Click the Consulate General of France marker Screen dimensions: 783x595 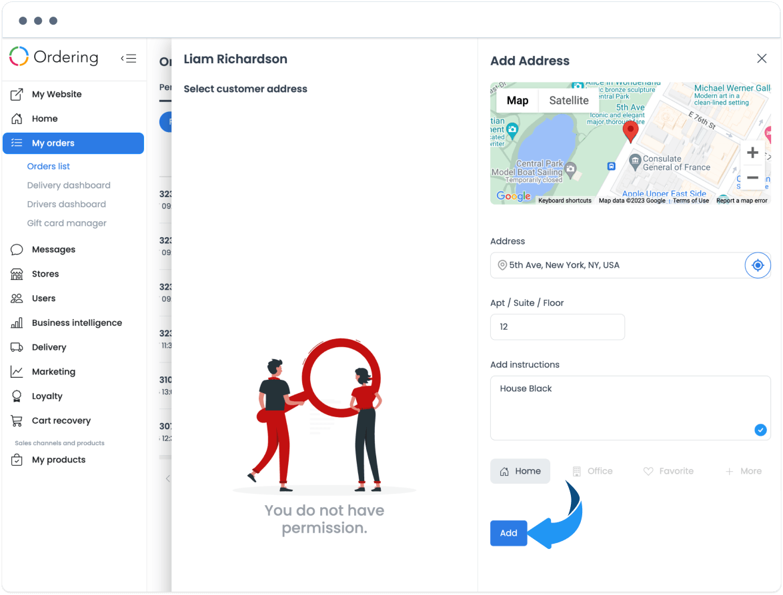(635, 162)
